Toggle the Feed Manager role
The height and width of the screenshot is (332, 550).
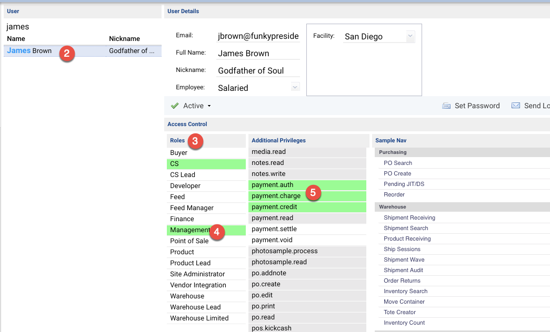tap(206, 208)
